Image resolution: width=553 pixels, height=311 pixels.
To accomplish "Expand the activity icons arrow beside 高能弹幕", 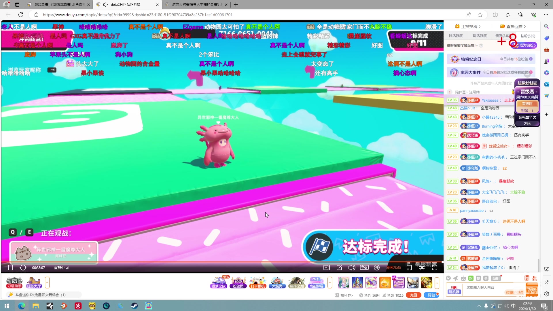I will point(330,282).
